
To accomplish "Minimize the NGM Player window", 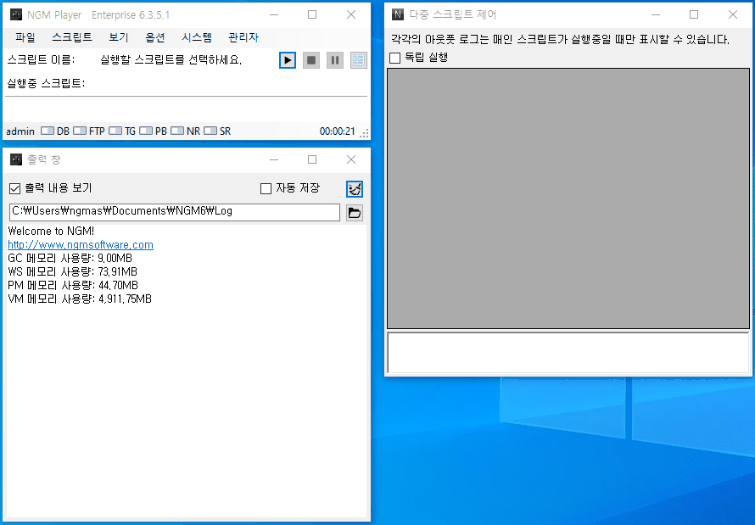I will pyautogui.click(x=274, y=14).
